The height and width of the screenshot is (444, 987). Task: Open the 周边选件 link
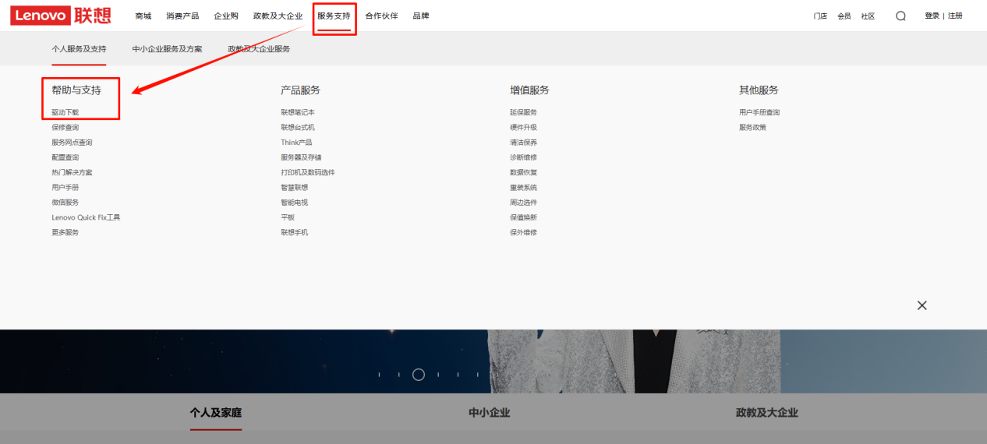[x=524, y=203]
